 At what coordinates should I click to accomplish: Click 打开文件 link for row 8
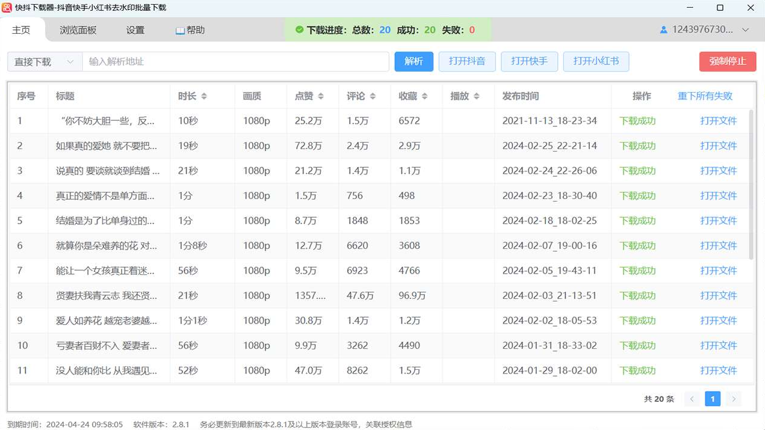tap(718, 296)
